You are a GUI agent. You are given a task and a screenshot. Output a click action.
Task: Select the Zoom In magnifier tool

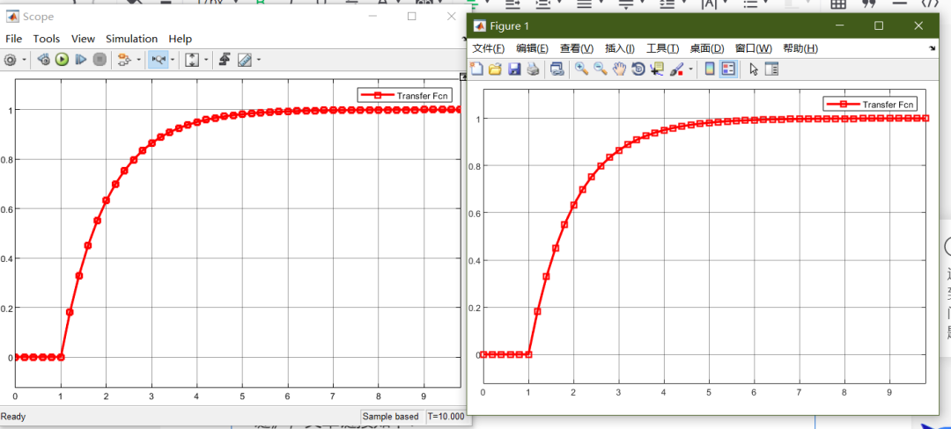(x=582, y=69)
